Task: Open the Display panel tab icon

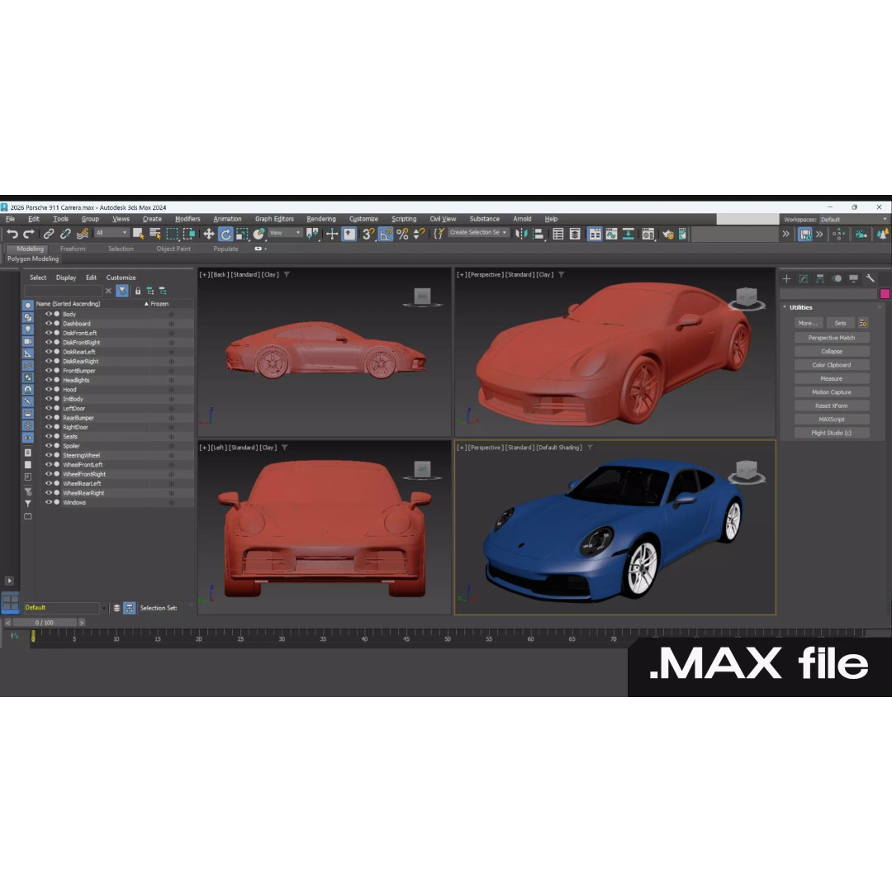Action: point(853,278)
